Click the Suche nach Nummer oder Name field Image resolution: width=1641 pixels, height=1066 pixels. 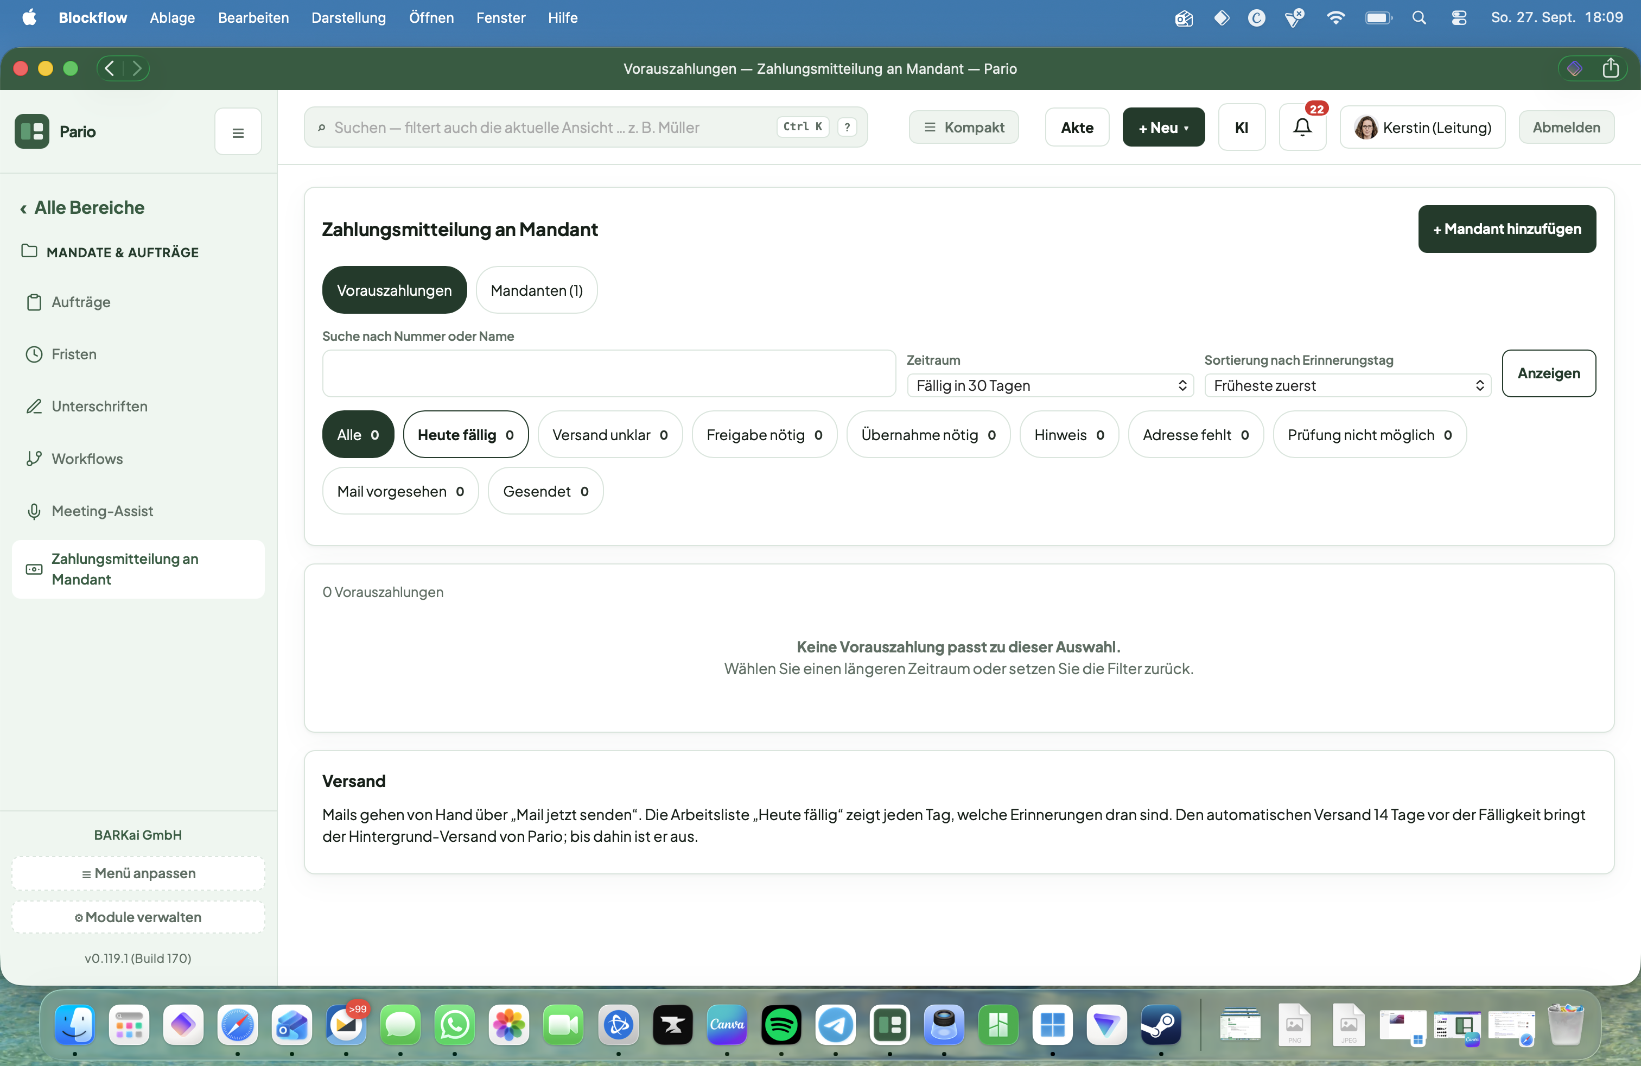pyautogui.click(x=609, y=373)
